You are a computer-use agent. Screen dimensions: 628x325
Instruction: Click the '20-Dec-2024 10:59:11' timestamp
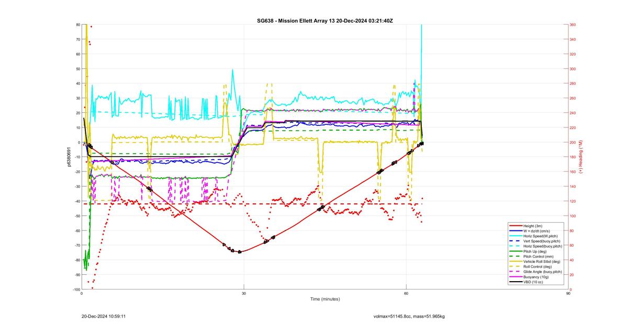point(103,316)
